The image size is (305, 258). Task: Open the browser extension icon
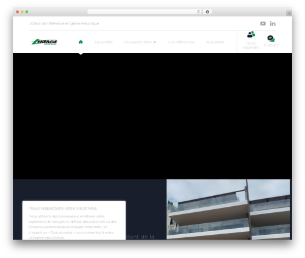[x=207, y=12]
